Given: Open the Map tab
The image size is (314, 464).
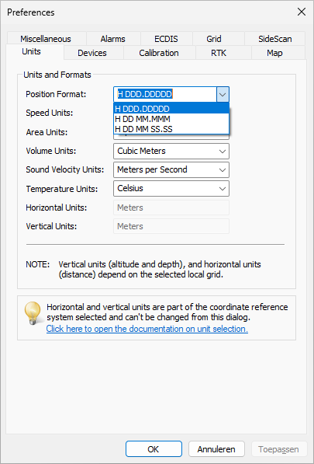Looking at the screenshot, I should 274,53.
